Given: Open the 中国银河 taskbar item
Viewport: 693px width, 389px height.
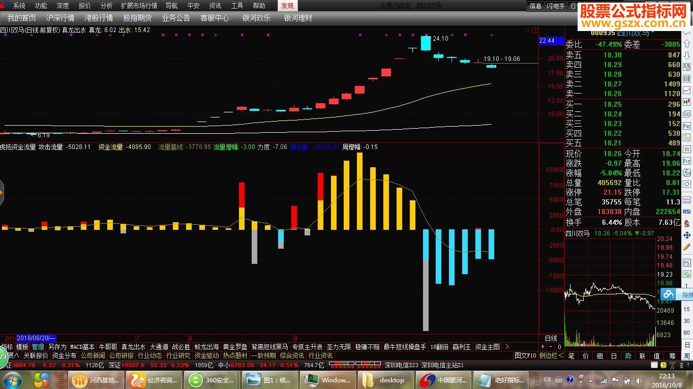Looking at the screenshot, I should point(443,380).
